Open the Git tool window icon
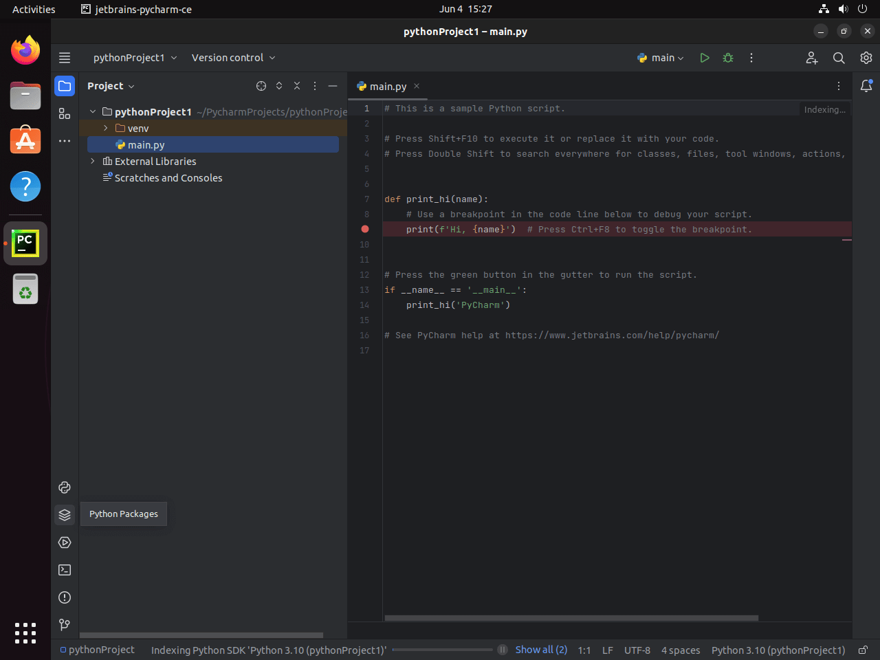The width and height of the screenshot is (880, 660). coord(64,624)
